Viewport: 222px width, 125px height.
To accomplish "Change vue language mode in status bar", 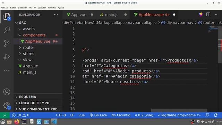I will point(82,115).
